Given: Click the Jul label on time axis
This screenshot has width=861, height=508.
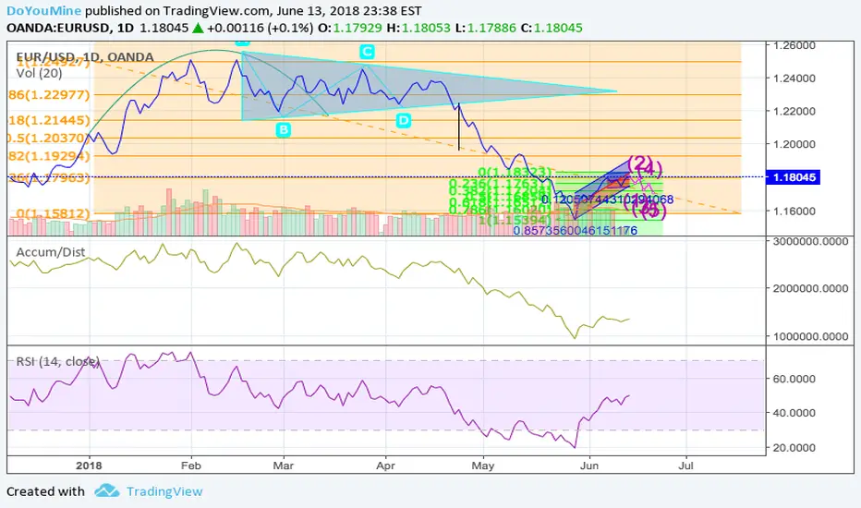Looking at the screenshot, I should (685, 466).
